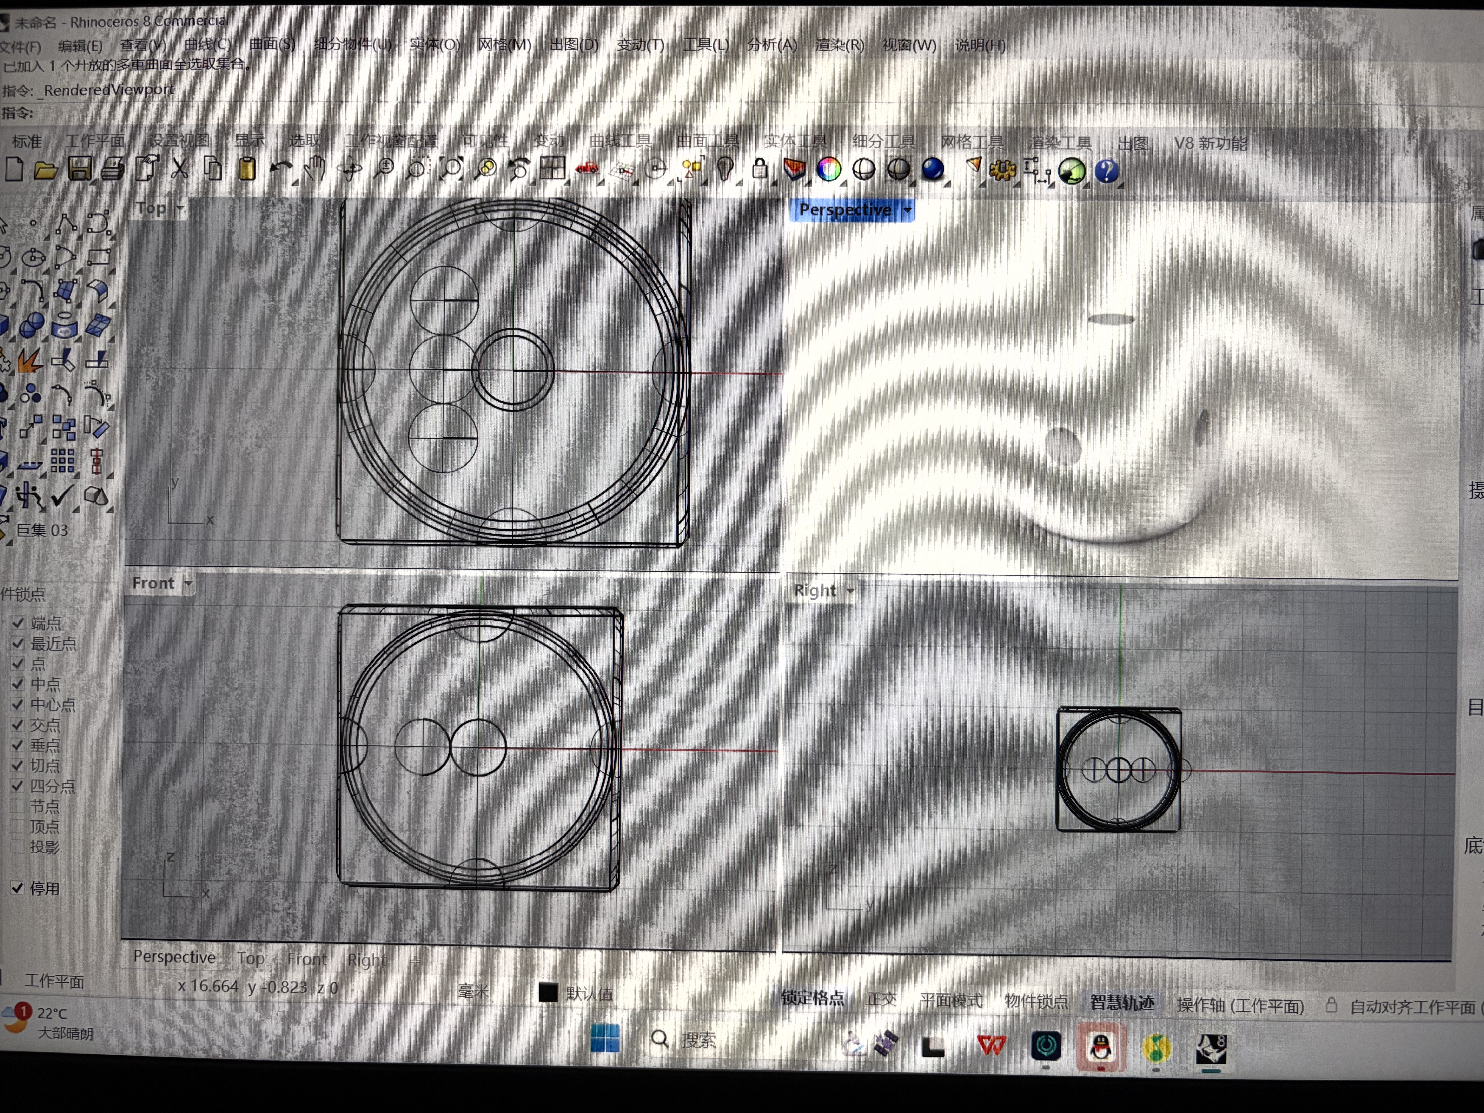
Task: Toggle 智慧轨迹 in status bar
Action: [x=1122, y=1003]
